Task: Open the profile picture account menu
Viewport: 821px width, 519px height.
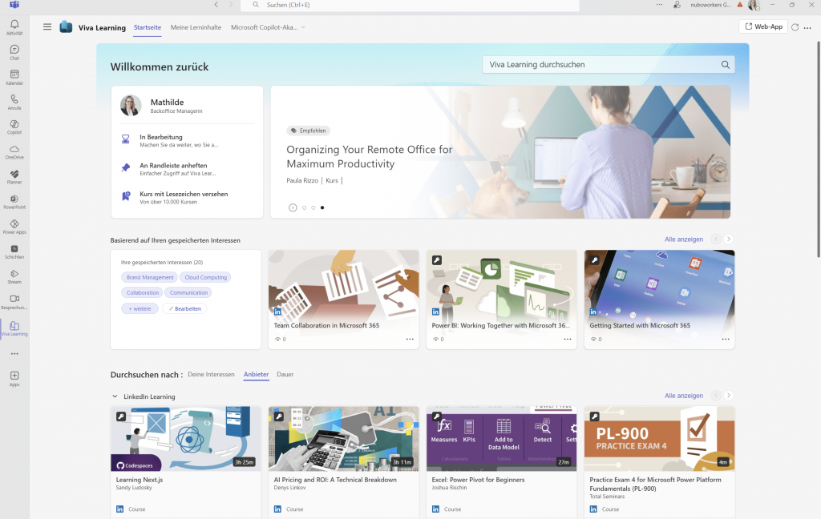Action: (754, 6)
